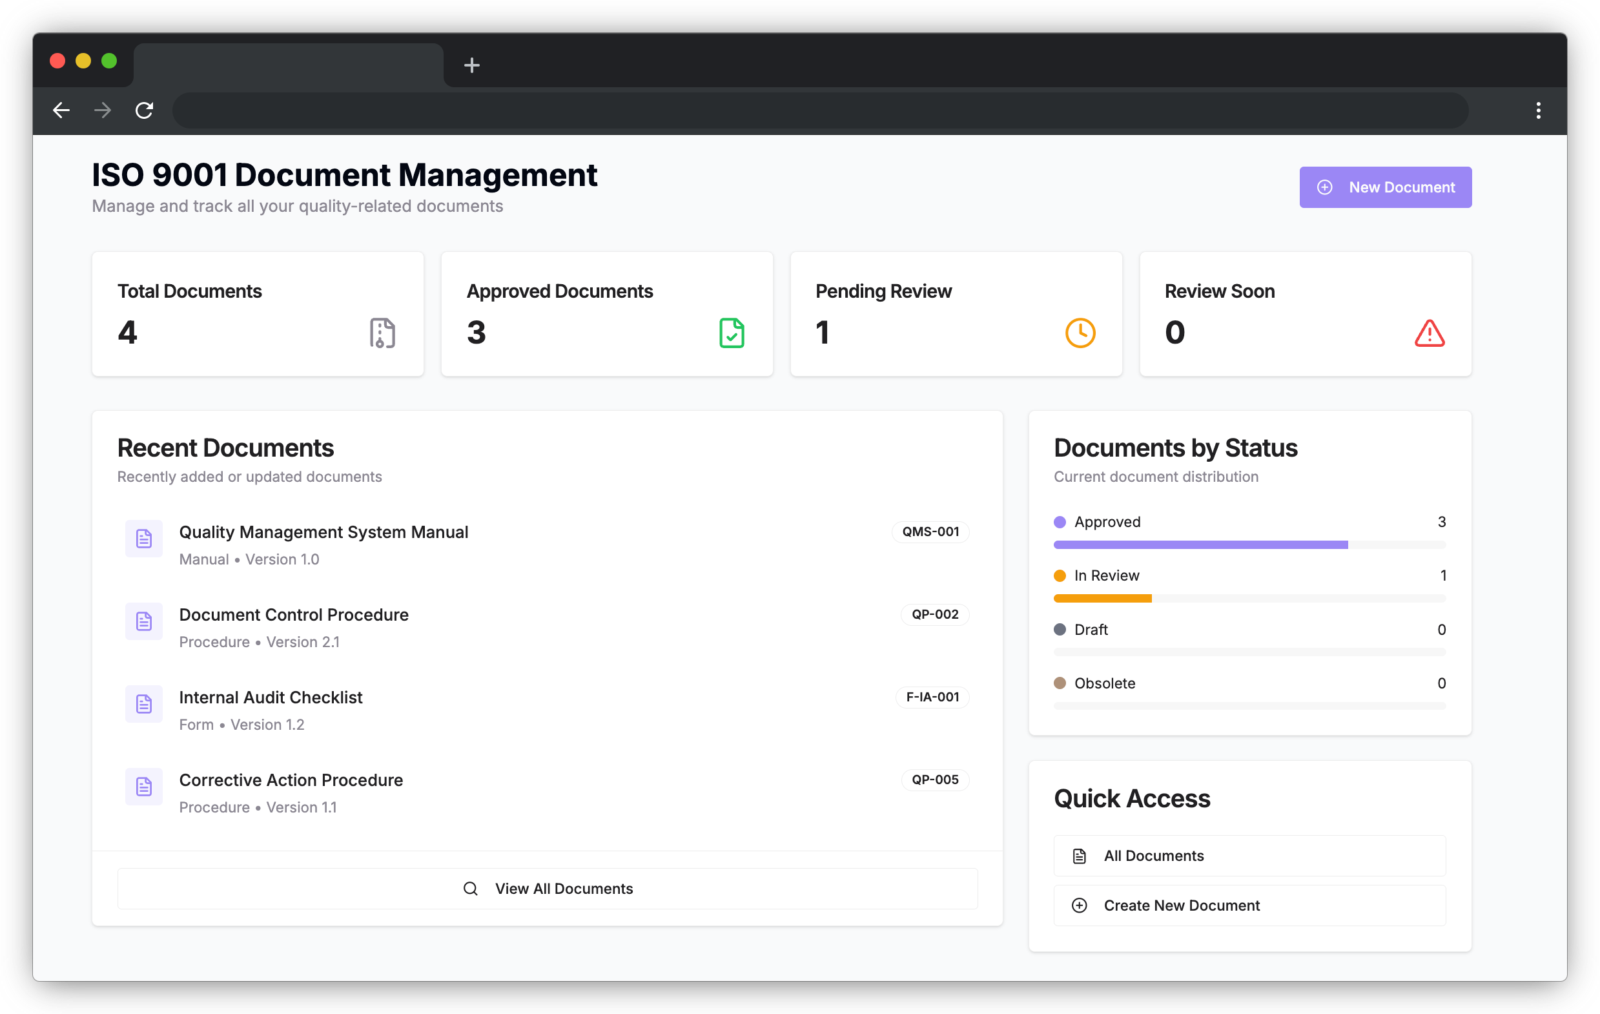Viewport: 1600px width, 1014px height.
Task: Open All Documents in Quick Access
Action: 1249,856
